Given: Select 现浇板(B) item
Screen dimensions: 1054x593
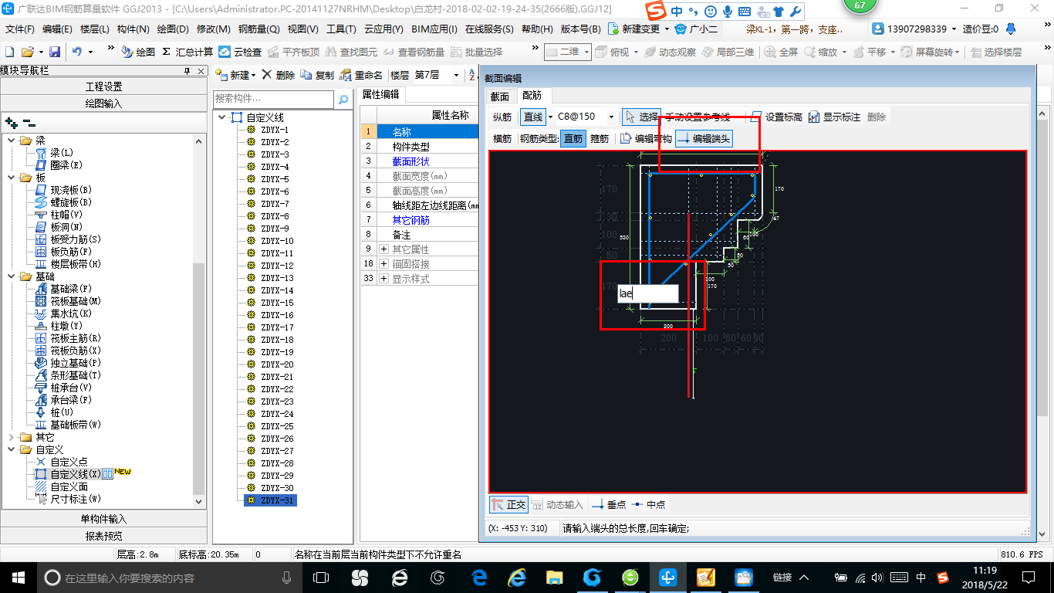Looking at the screenshot, I should tap(62, 190).
